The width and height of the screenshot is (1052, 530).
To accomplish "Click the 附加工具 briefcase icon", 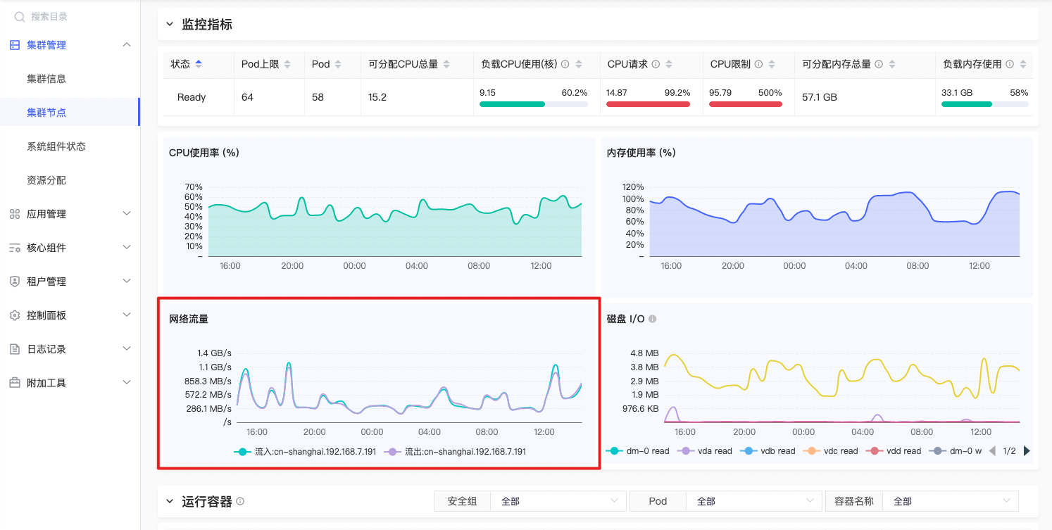I will pos(14,383).
